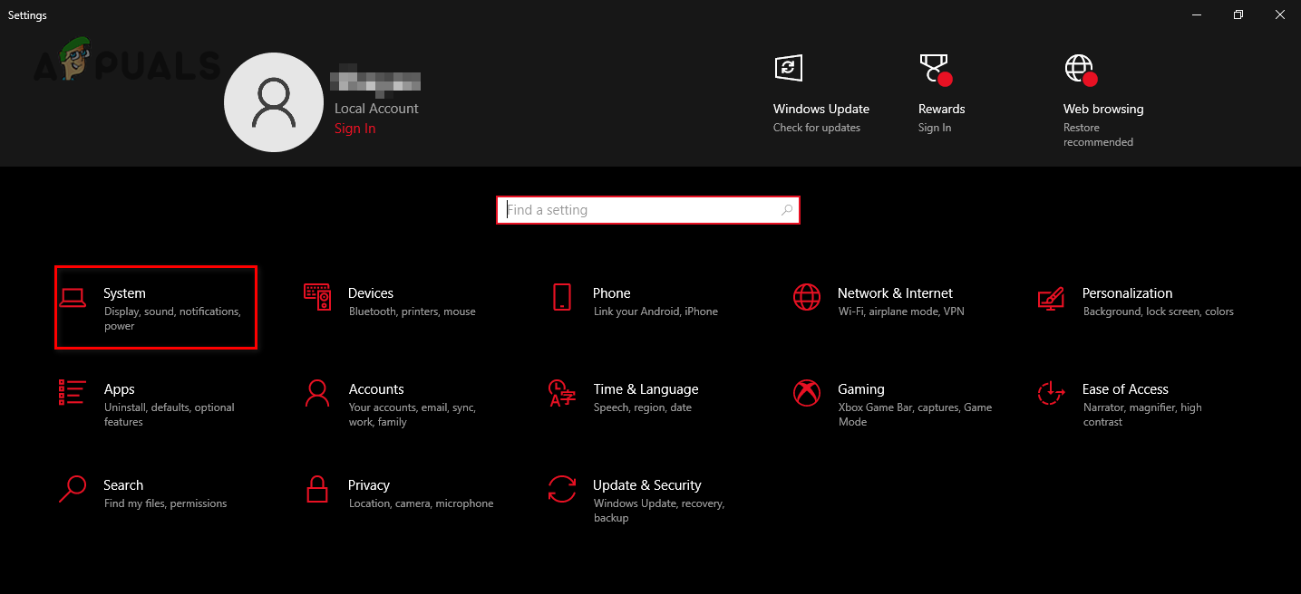Click the search magnifier in Find a setting
The height and width of the screenshot is (594, 1301).
click(x=787, y=210)
